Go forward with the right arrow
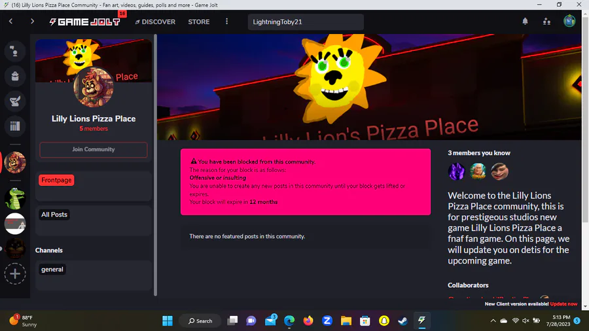589x331 pixels. point(32,22)
